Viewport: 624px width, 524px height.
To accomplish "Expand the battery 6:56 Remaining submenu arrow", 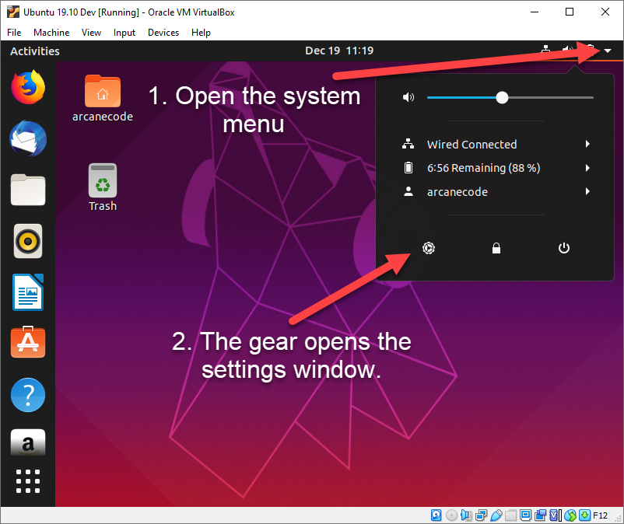I will click(x=587, y=168).
